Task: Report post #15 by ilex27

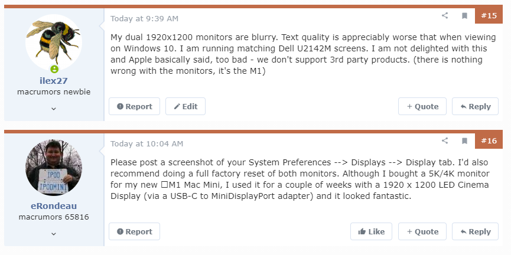Action: tap(135, 106)
